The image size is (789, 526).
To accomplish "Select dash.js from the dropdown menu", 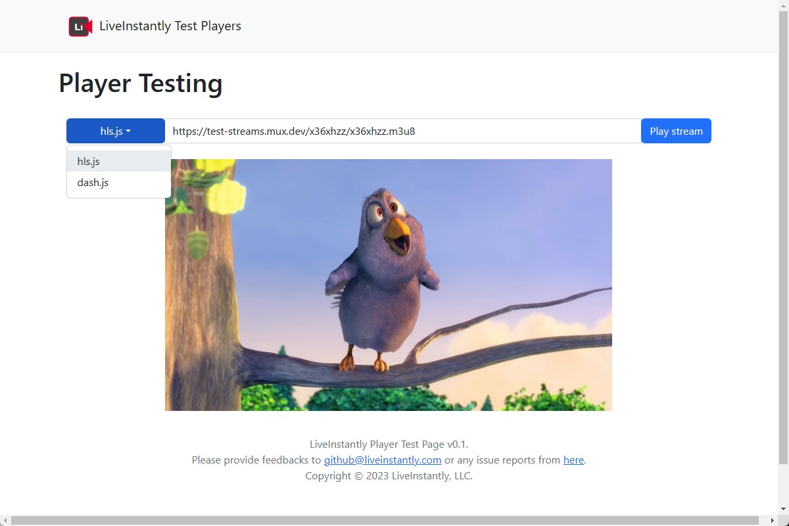I will coord(92,182).
